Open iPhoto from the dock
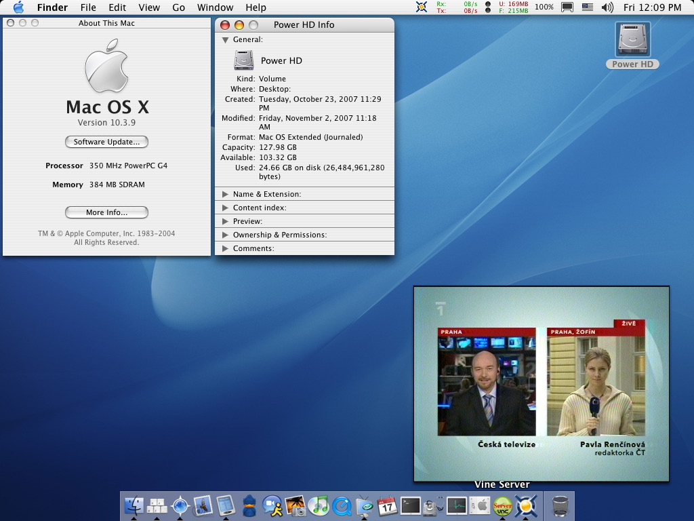This screenshot has width=694, height=521. point(295,505)
